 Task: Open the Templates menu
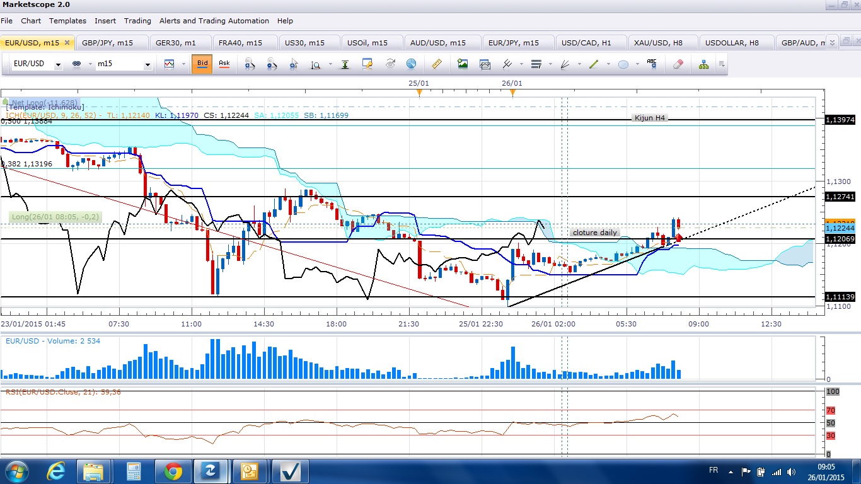pyautogui.click(x=67, y=21)
